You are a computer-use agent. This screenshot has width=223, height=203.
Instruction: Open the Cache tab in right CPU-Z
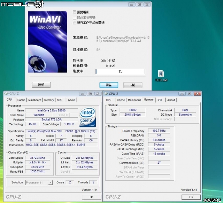click(x=121, y=100)
